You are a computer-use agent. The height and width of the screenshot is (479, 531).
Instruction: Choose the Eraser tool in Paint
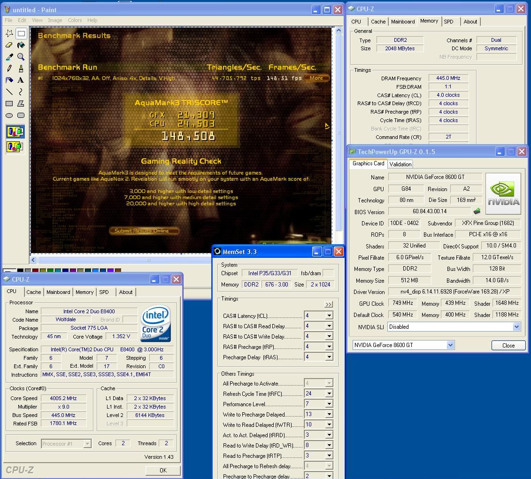(x=9, y=45)
